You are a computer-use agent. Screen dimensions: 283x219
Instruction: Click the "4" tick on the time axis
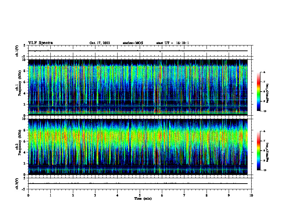point(118,195)
